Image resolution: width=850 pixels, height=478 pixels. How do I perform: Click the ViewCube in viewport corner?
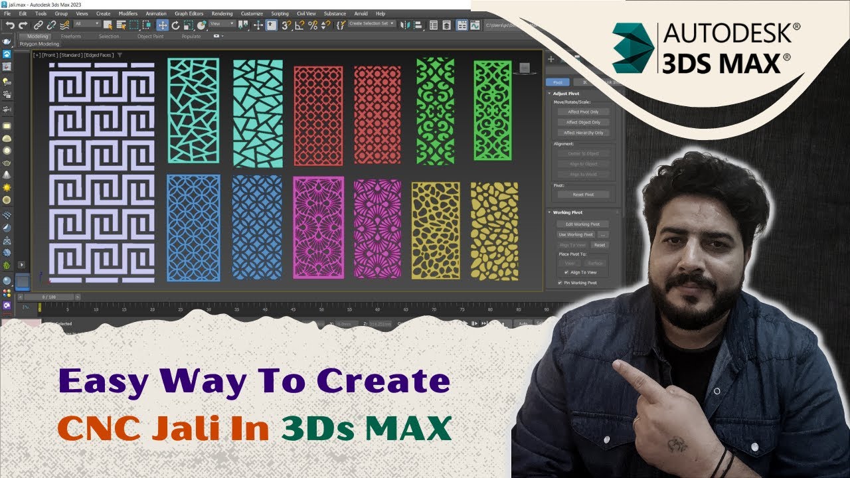pos(525,68)
